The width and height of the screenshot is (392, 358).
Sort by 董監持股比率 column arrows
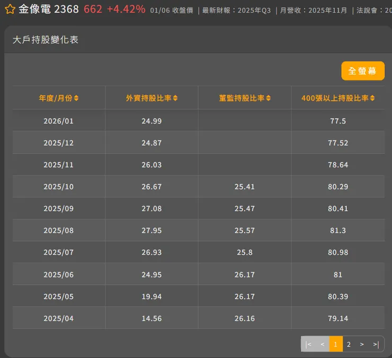pyautogui.click(x=268, y=99)
